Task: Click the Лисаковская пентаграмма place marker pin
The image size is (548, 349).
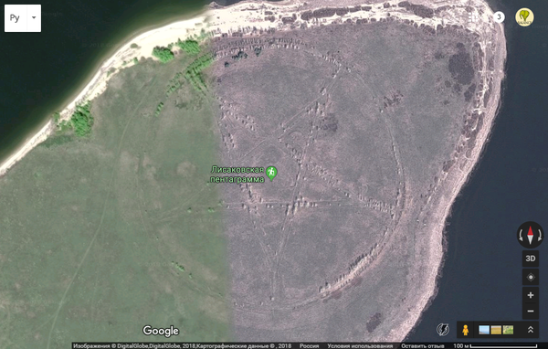Action: coord(271,173)
